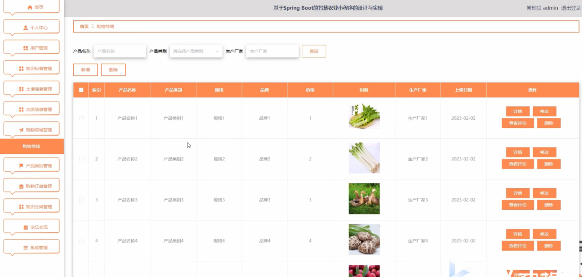Click the ducks cover image in row 3
This screenshot has width=582, height=277.
[364, 199]
